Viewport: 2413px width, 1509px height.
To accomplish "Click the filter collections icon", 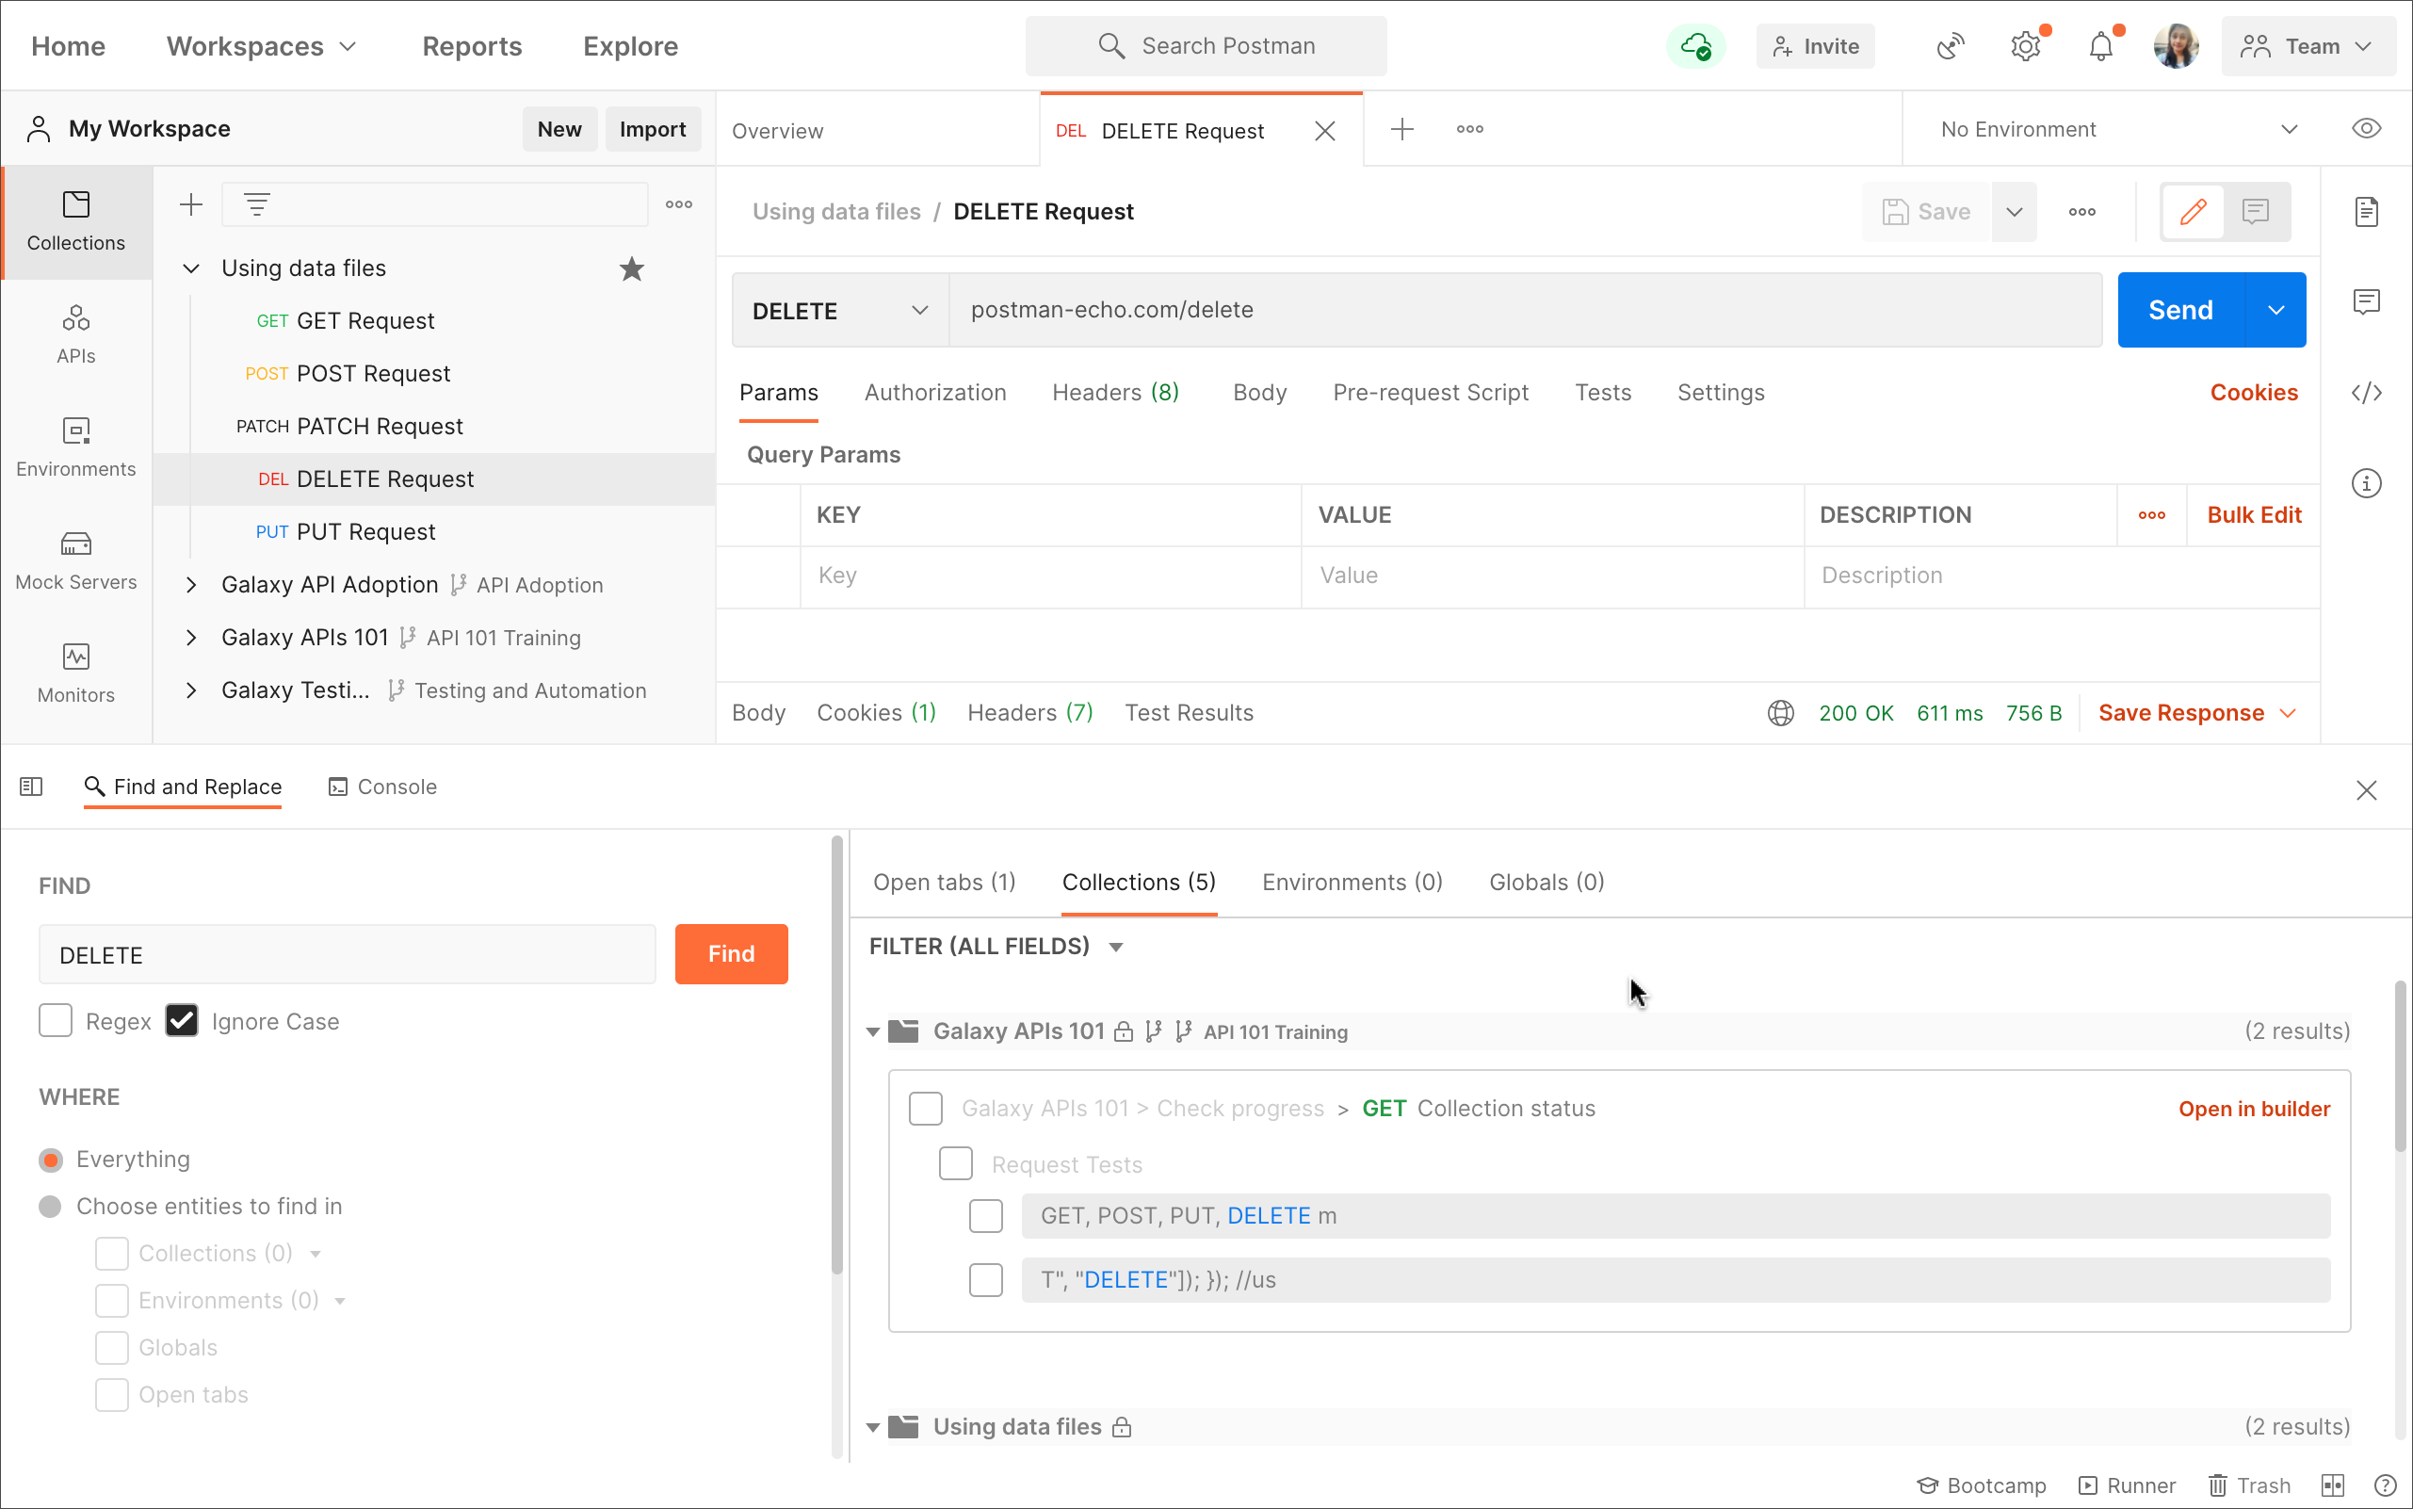I will pos(256,204).
